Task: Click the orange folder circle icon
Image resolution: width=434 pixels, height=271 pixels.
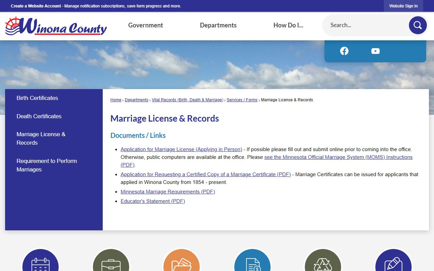Action: pos(182,260)
